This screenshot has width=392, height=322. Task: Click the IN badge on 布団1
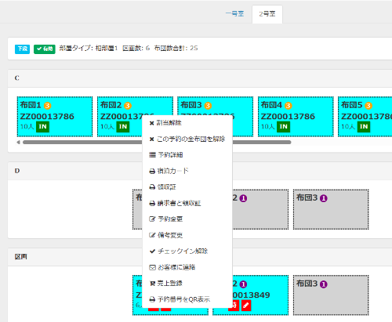tap(43, 127)
